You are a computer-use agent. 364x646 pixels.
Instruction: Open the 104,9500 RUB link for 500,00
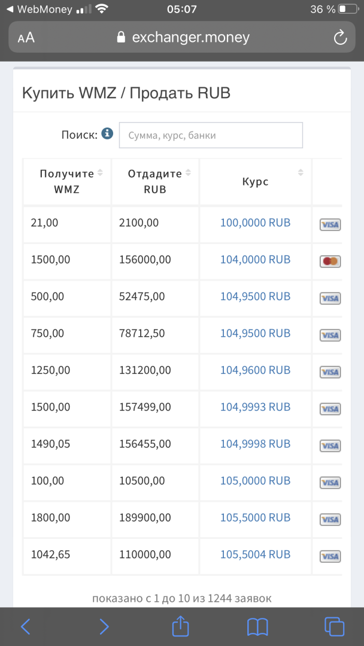(x=255, y=296)
